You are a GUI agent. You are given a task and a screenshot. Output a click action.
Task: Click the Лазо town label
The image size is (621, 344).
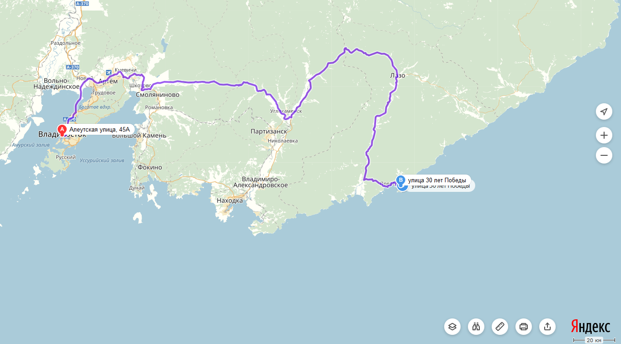[x=398, y=75]
